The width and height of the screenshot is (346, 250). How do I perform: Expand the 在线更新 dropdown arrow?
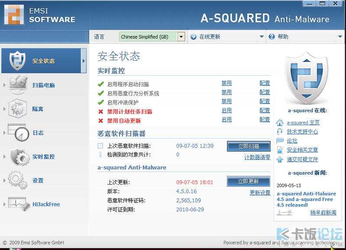[x=262, y=37]
